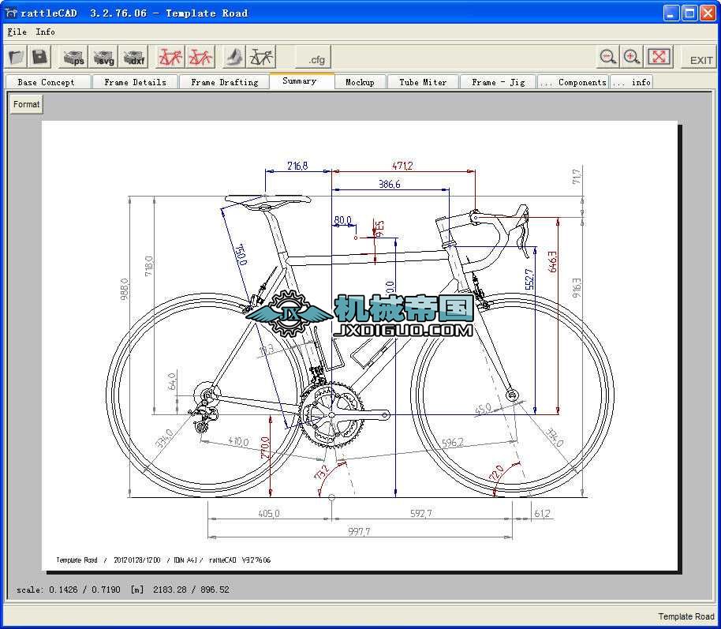
Task: Click the 997,7 wheelbase dimension text
Action: pyautogui.click(x=359, y=531)
